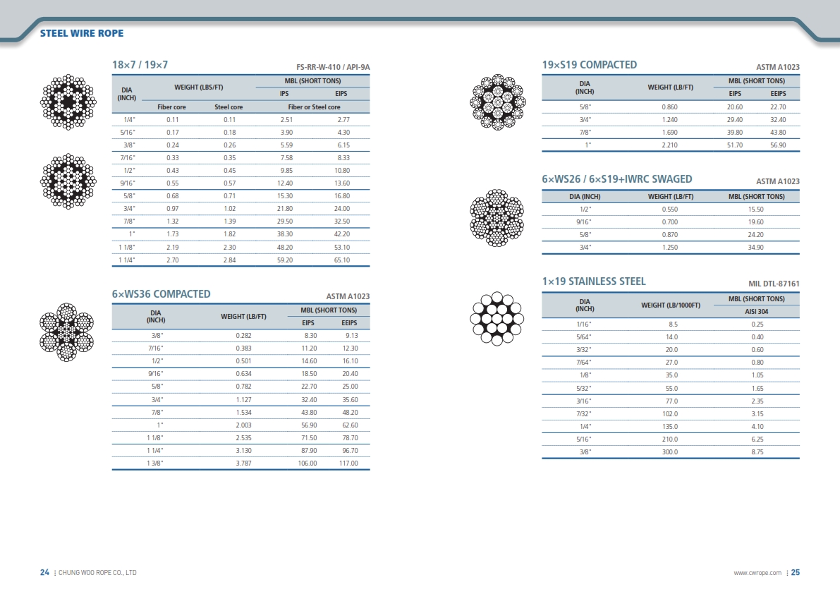
Task: Click the 0.860 weight in 19×S19 table
Action: pyautogui.click(x=669, y=107)
